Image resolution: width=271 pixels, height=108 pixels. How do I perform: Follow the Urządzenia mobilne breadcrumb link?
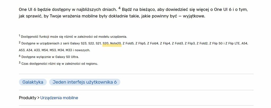point(59,98)
